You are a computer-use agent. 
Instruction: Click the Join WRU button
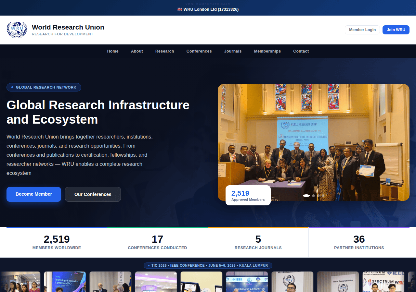click(x=396, y=30)
